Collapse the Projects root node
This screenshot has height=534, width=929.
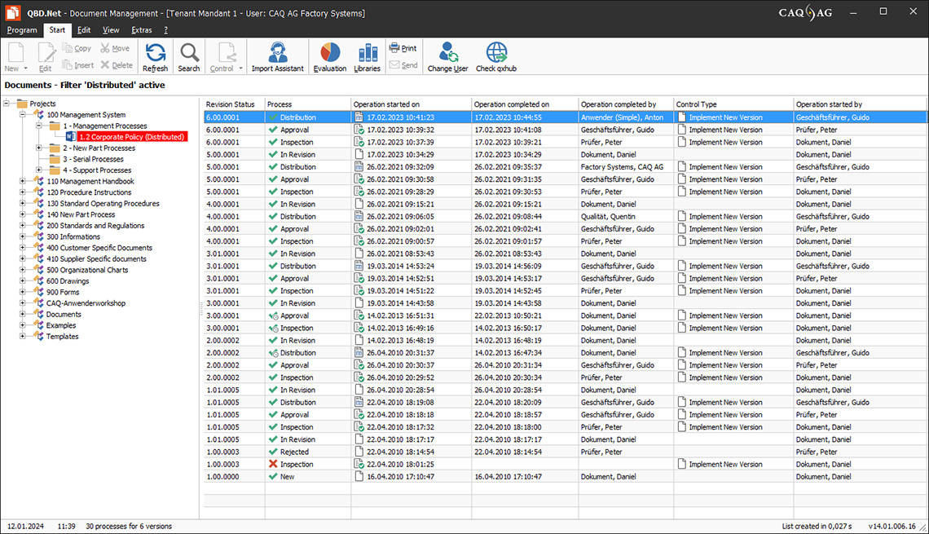7,103
